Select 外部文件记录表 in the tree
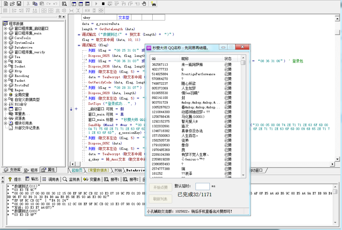This screenshot has width=342, height=230. 27,128
